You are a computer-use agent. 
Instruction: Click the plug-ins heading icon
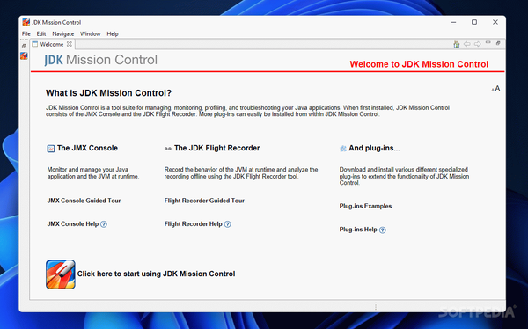[343, 149]
